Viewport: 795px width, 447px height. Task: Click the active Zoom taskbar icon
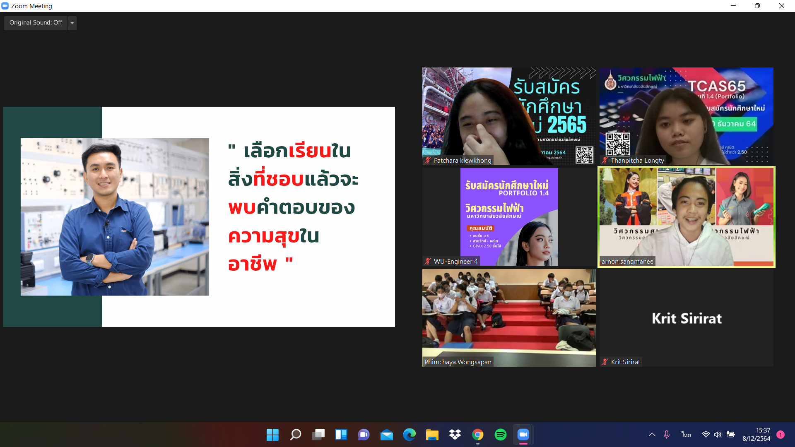pyautogui.click(x=523, y=435)
